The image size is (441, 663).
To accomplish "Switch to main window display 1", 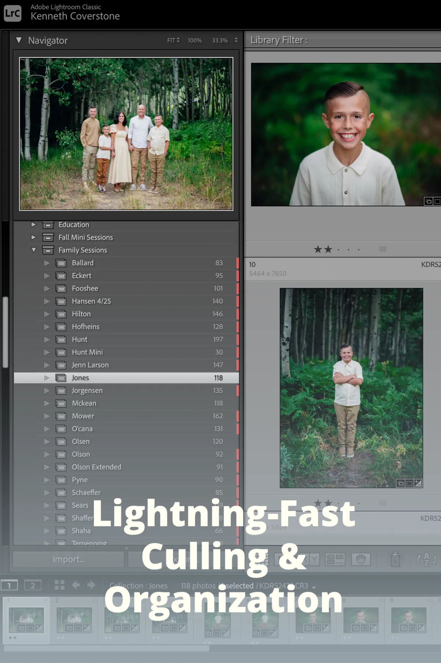I will 9,585.
